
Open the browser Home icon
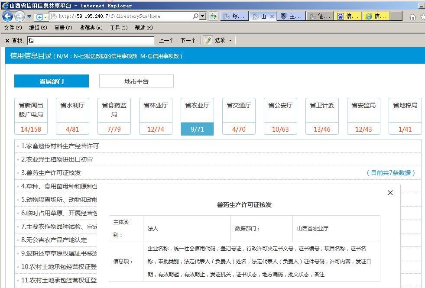pyautogui.click(x=412, y=17)
